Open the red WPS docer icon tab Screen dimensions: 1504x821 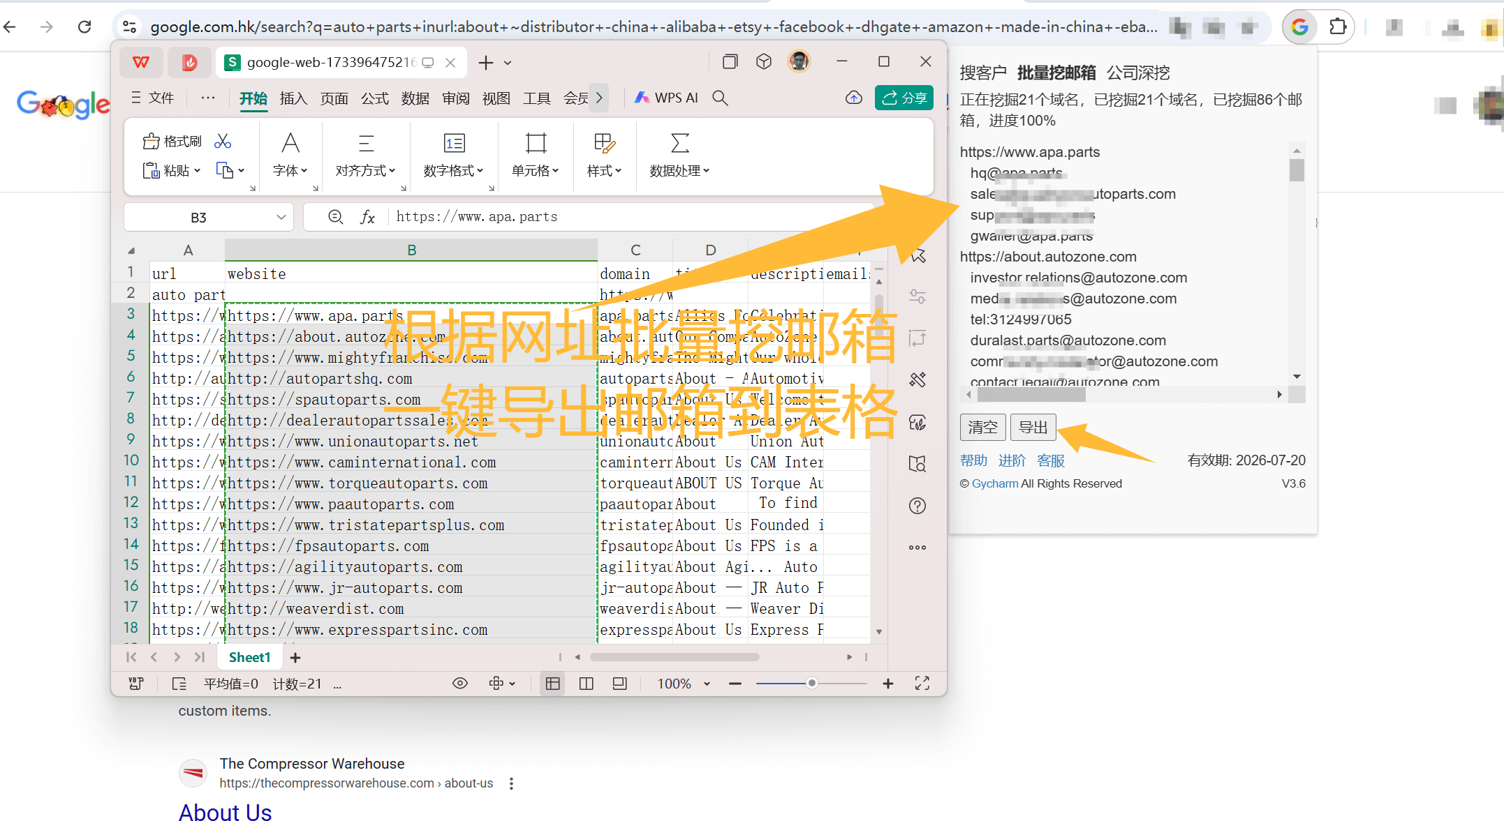click(x=189, y=63)
